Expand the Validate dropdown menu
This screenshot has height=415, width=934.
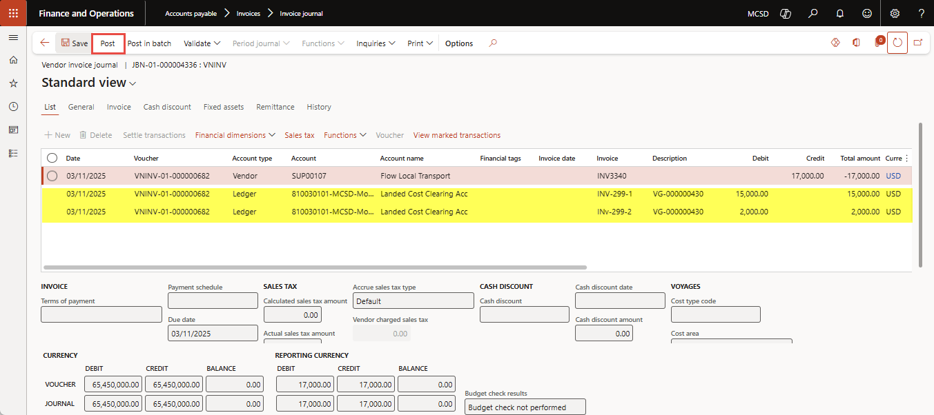click(x=202, y=43)
